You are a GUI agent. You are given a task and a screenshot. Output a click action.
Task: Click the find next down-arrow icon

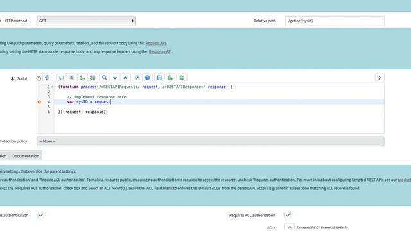click(x=115, y=78)
